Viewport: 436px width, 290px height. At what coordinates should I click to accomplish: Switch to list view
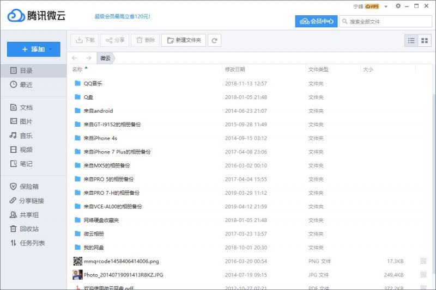(x=411, y=40)
